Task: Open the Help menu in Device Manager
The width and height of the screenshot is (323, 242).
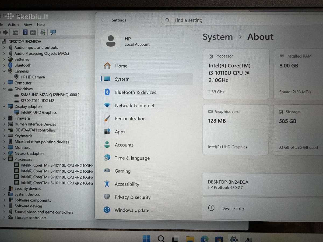Action: pyautogui.click(x=41, y=24)
